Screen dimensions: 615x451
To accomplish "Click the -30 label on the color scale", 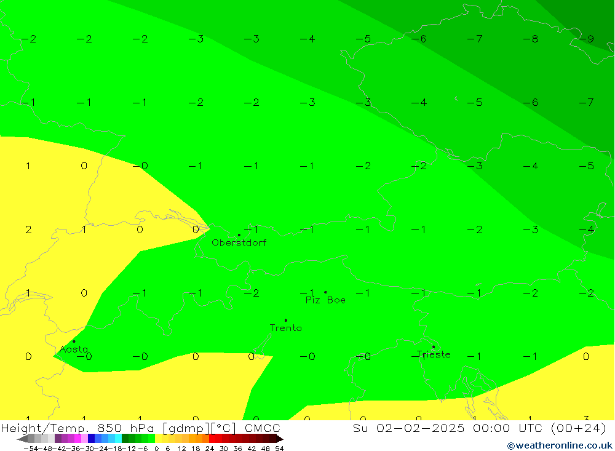I will 87,449.
